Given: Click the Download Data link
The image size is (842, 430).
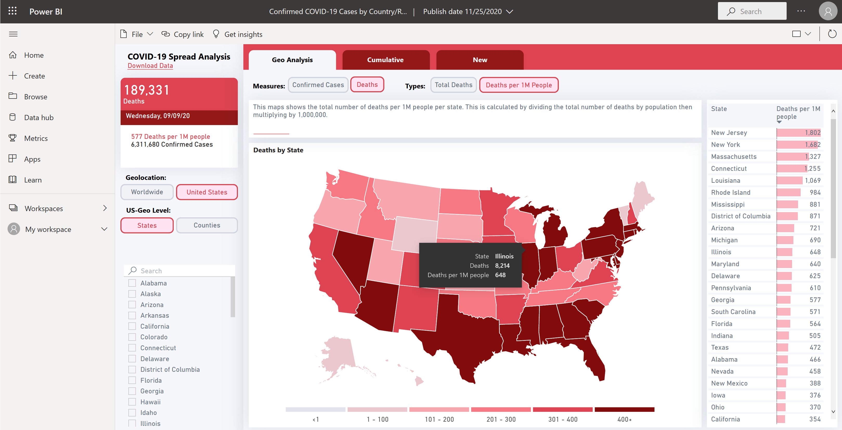Looking at the screenshot, I should [150, 66].
